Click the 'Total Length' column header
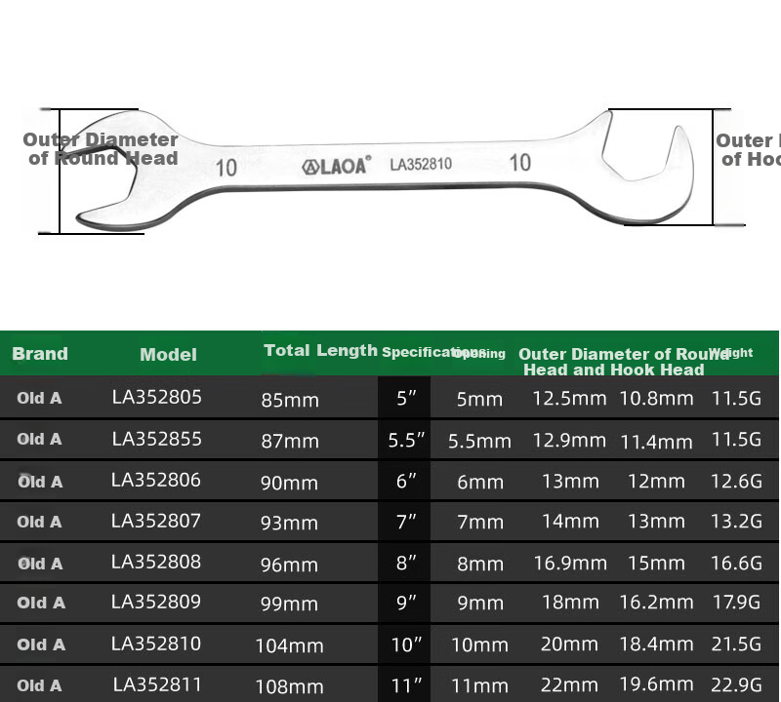781x702 pixels. [321, 350]
